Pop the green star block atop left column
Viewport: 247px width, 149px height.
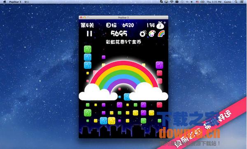click(88, 49)
